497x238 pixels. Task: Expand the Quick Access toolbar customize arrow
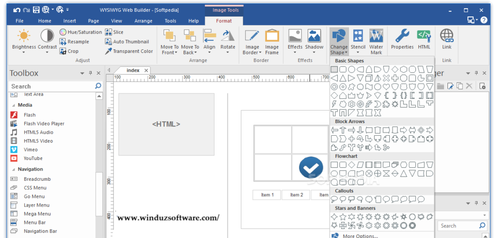click(67, 10)
